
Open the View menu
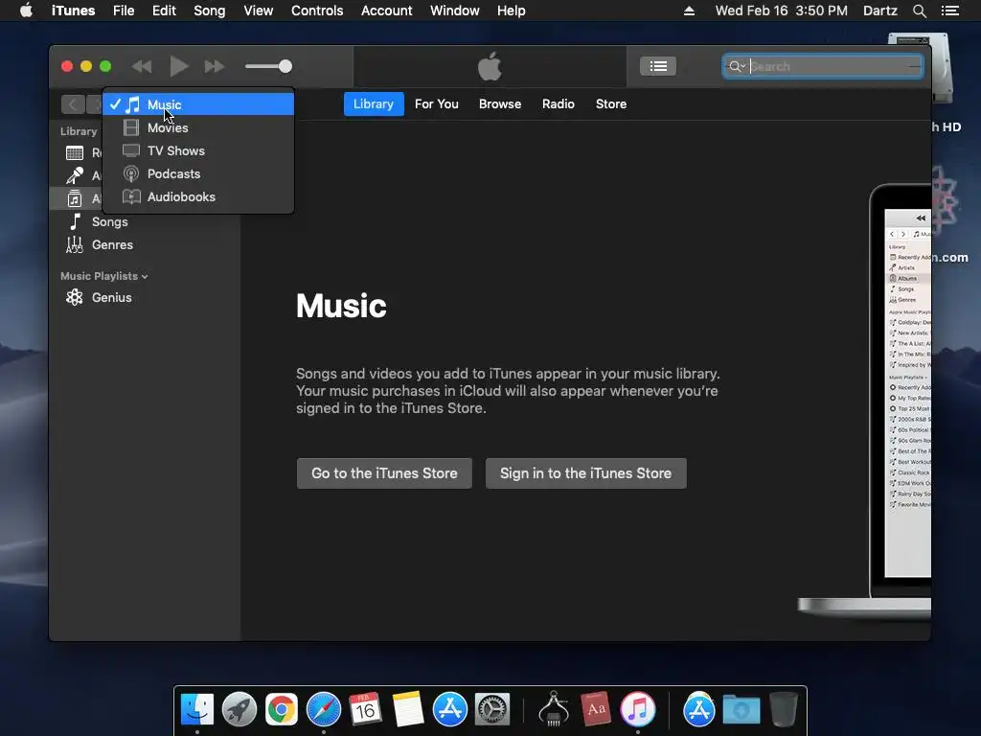tap(258, 11)
